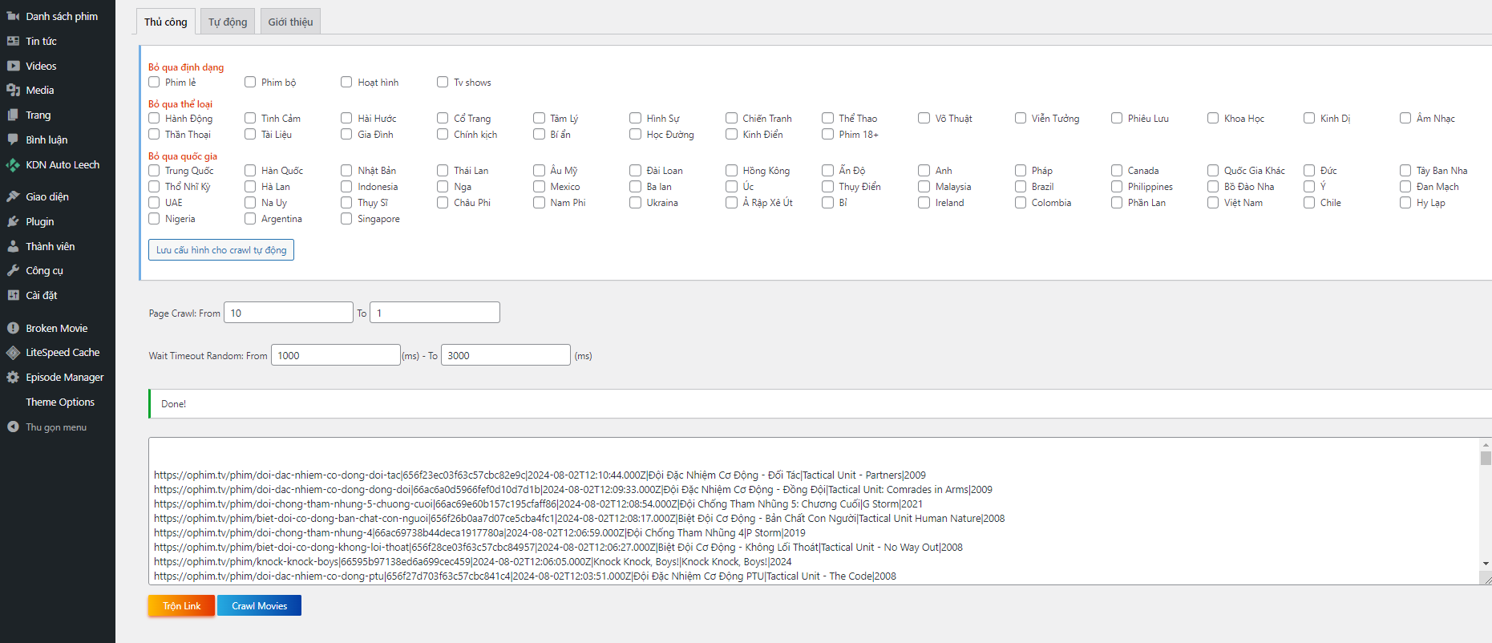Click the Media library icon

click(13, 91)
